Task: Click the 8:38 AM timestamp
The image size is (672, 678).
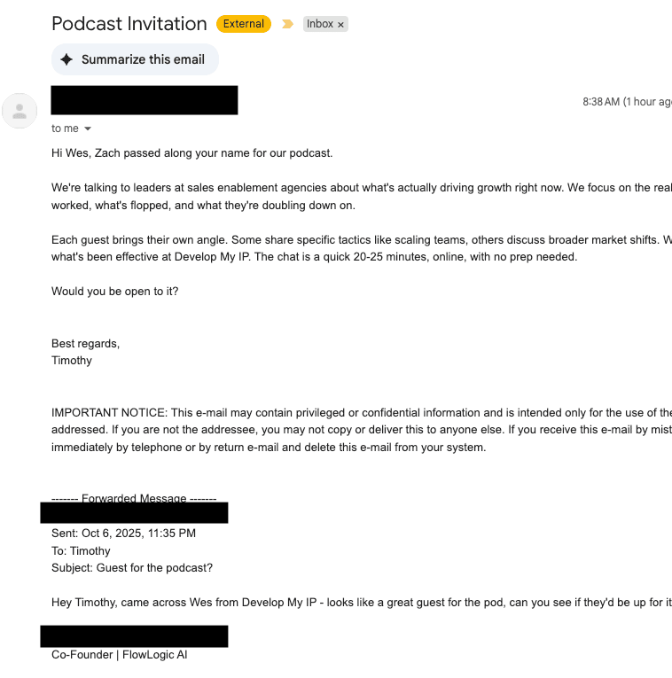Action: tap(600, 102)
